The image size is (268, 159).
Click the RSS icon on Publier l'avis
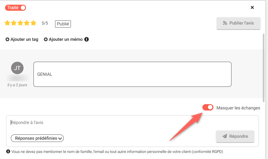[225, 23]
